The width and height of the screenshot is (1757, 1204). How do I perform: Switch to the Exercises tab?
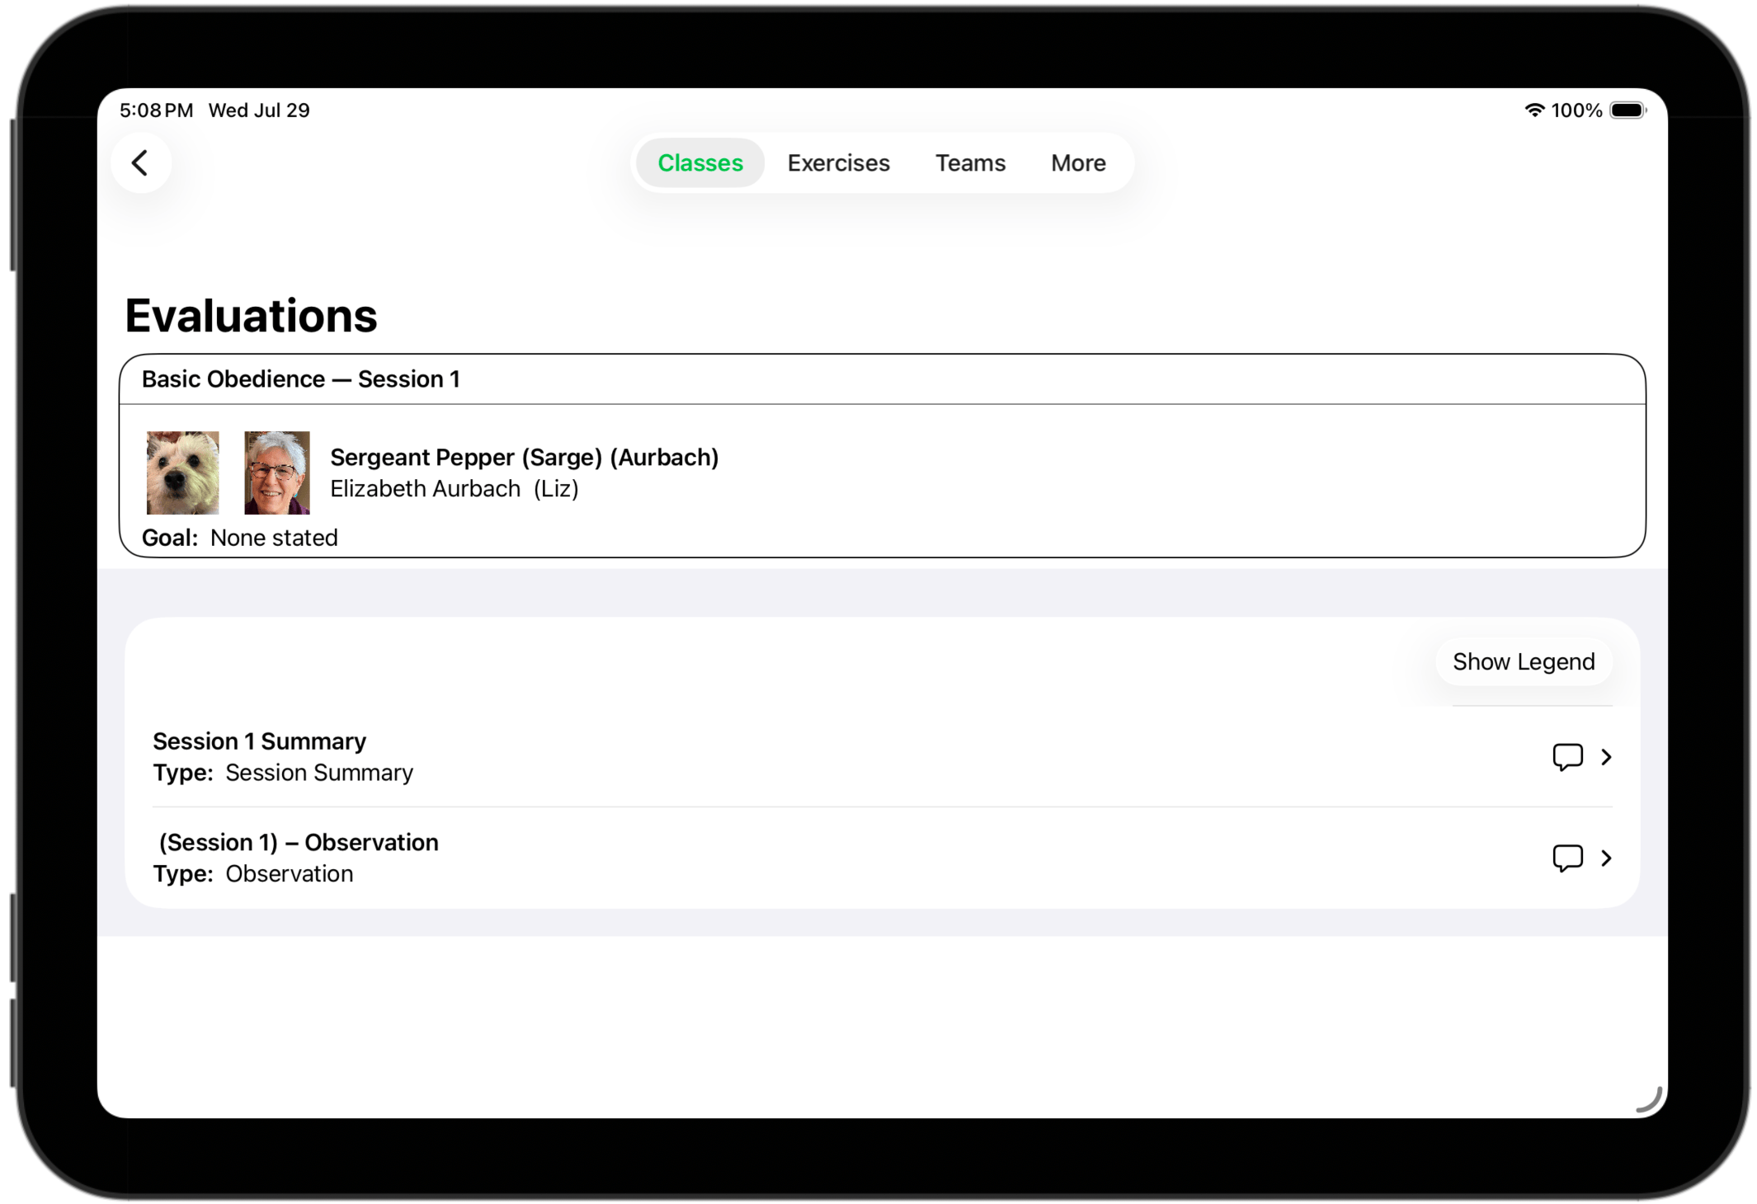tap(838, 162)
